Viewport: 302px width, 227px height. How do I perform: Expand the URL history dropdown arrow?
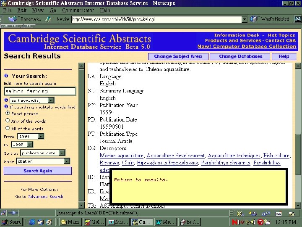245,19
